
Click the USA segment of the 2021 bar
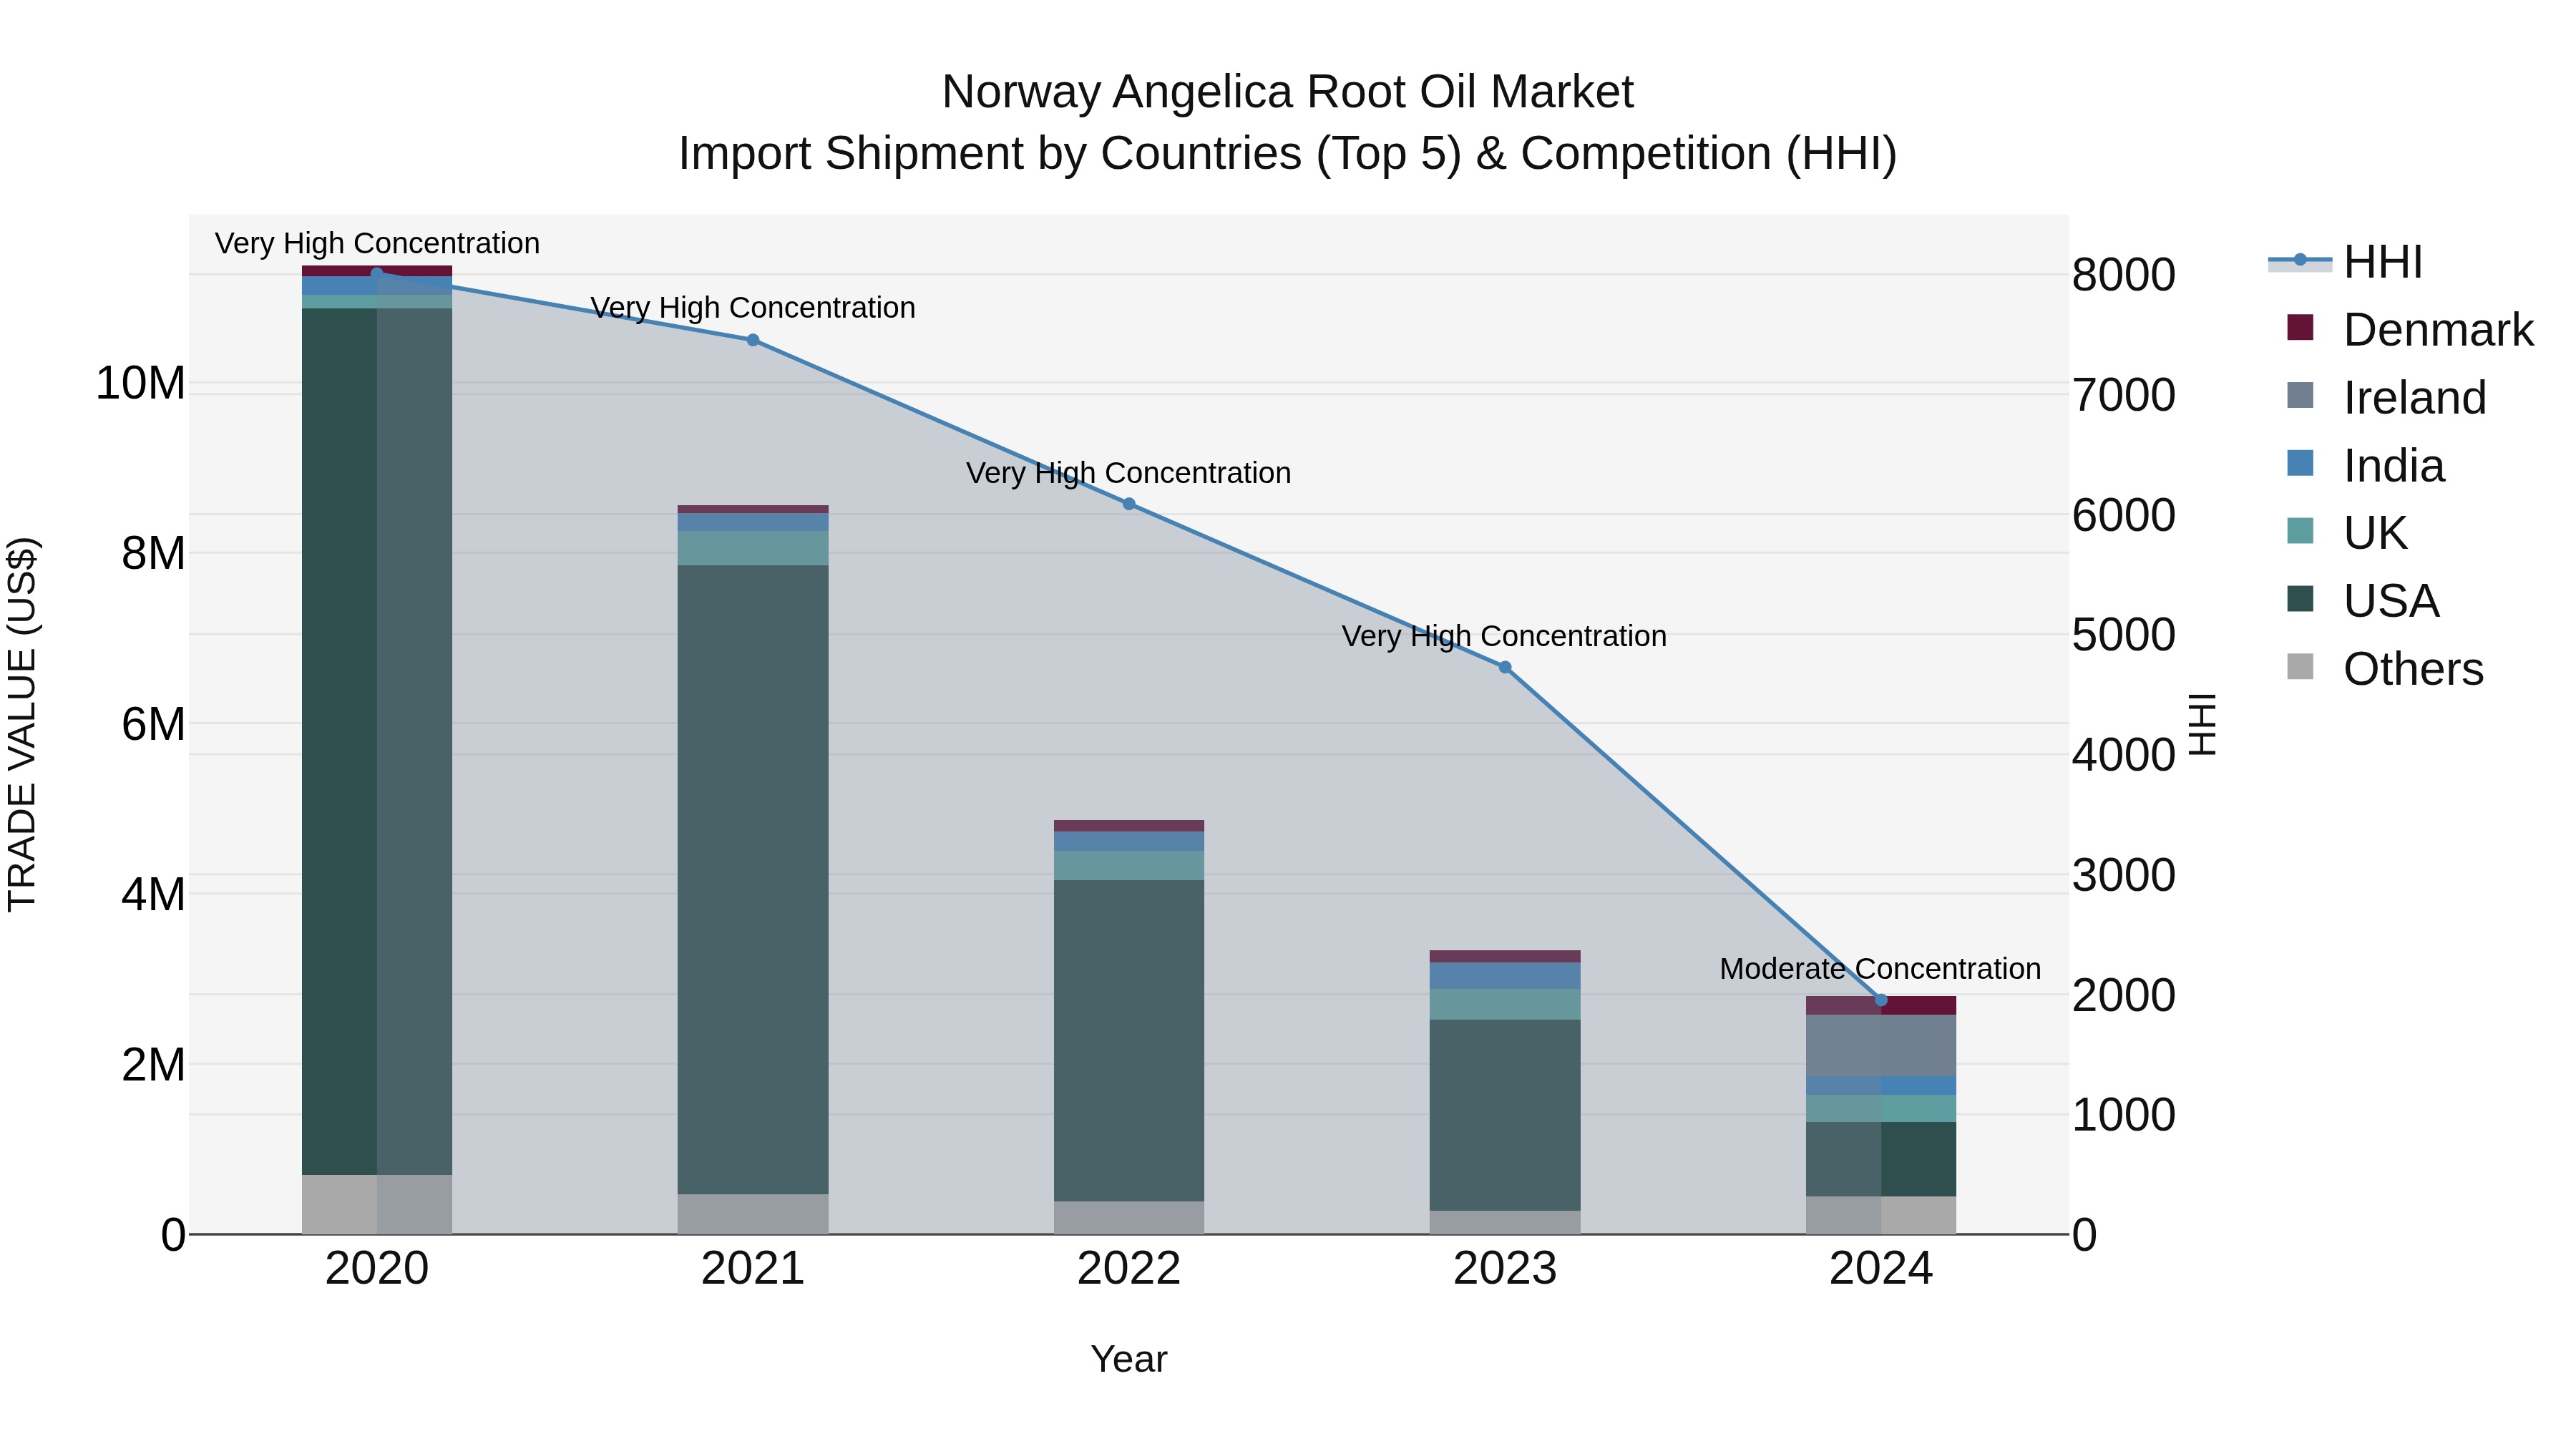point(753,880)
